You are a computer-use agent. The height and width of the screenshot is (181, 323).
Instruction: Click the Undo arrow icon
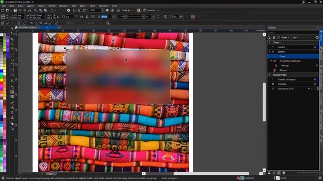[x=52, y=10]
